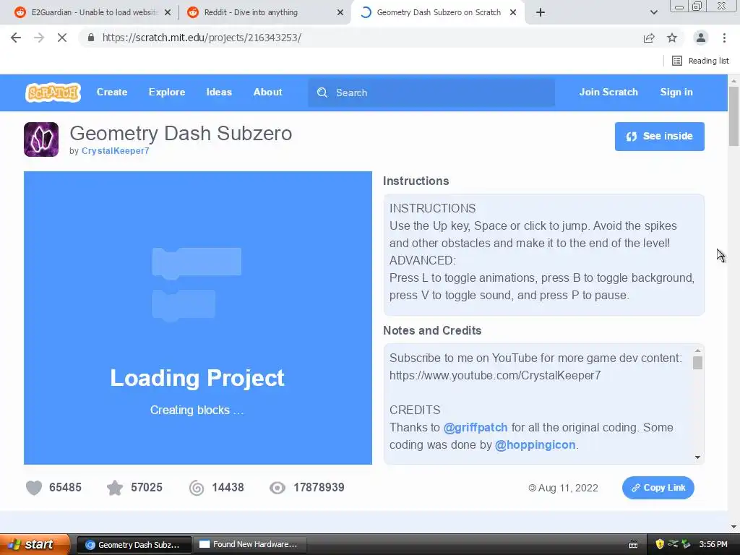Bookmark this page with star
Screen dimensions: 740x555
tap(672, 38)
